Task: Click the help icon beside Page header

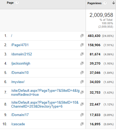Action: point(17,3)
